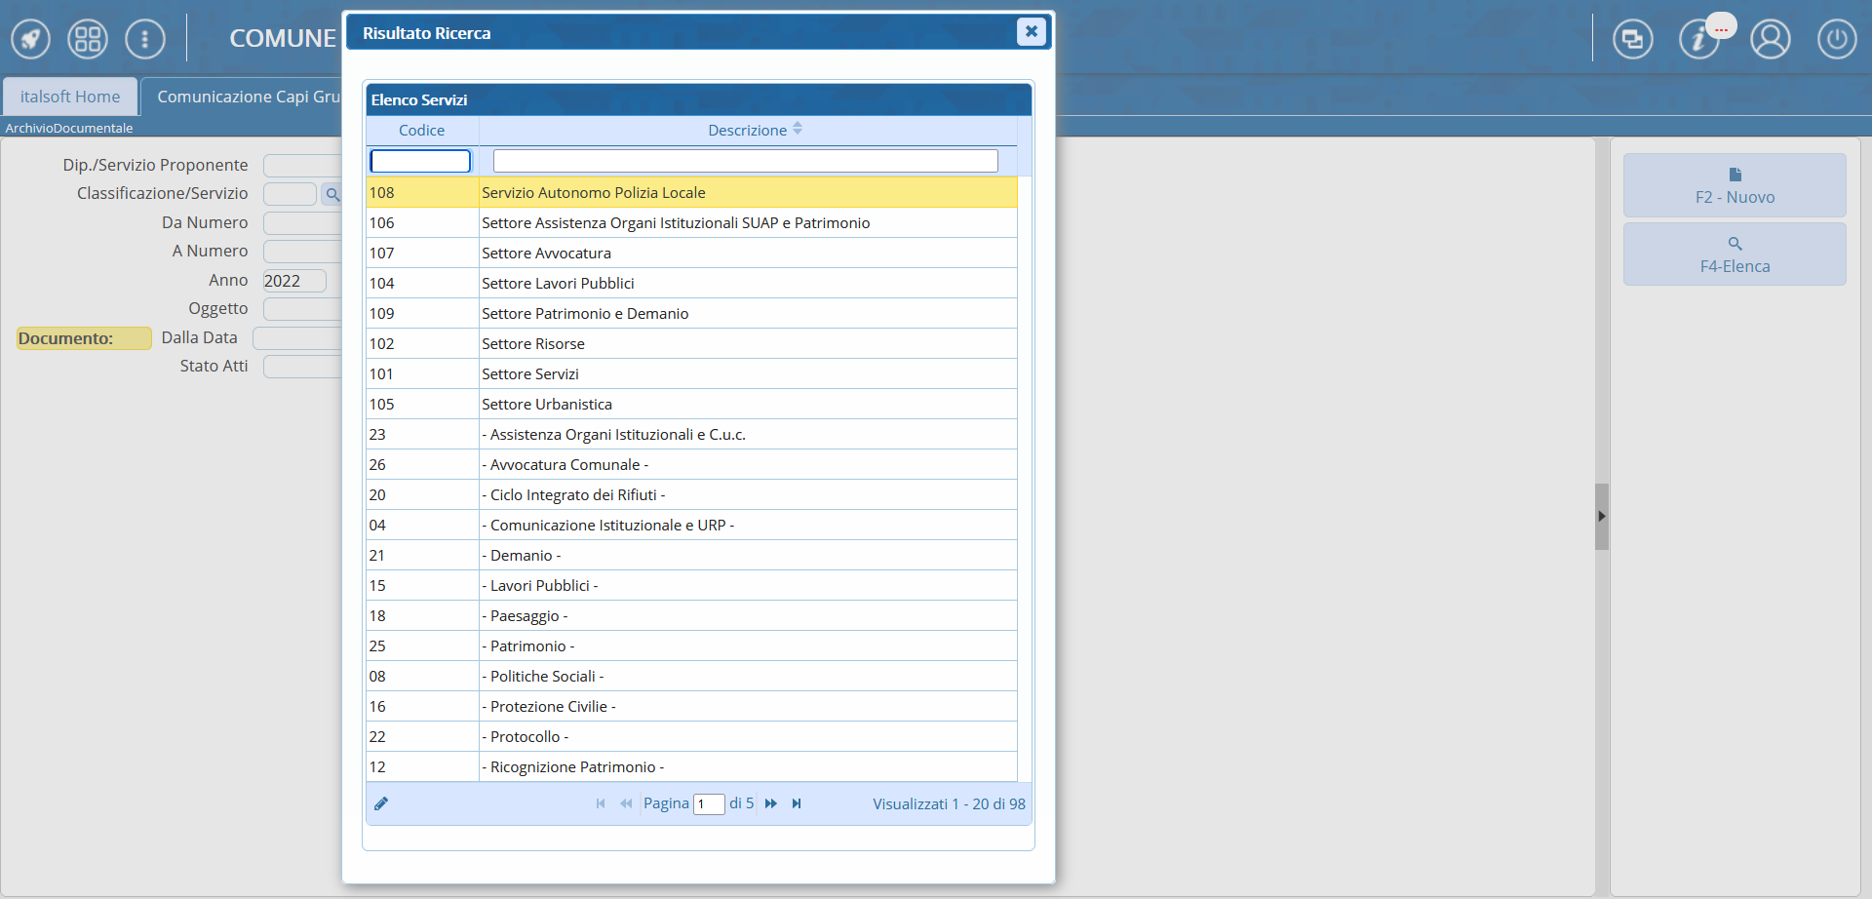Open the apps grid menu icon

coord(88,39)
